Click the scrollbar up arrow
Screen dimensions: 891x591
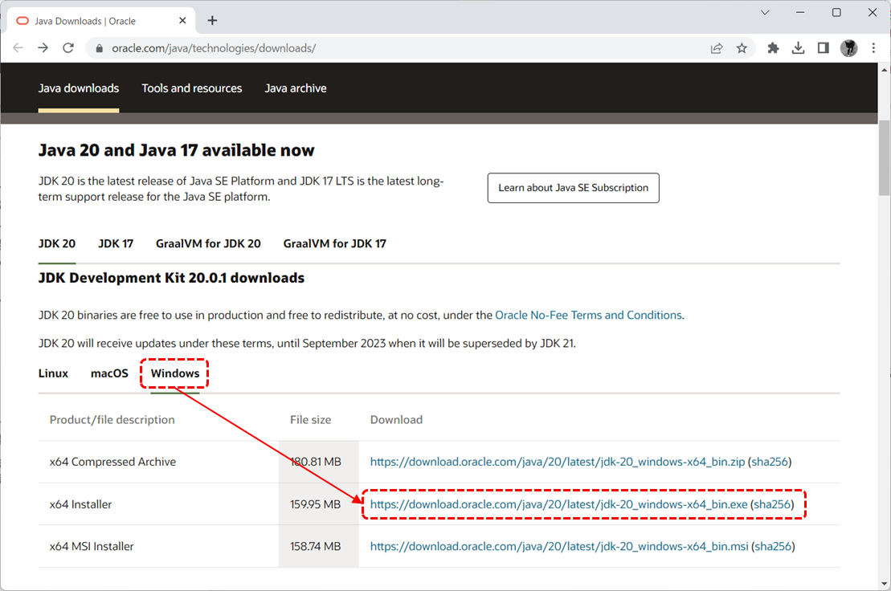(885, 70)
